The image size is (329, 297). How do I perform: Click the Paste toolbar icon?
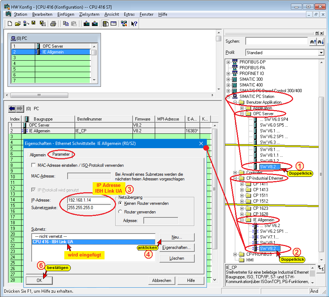coord(74,24)
